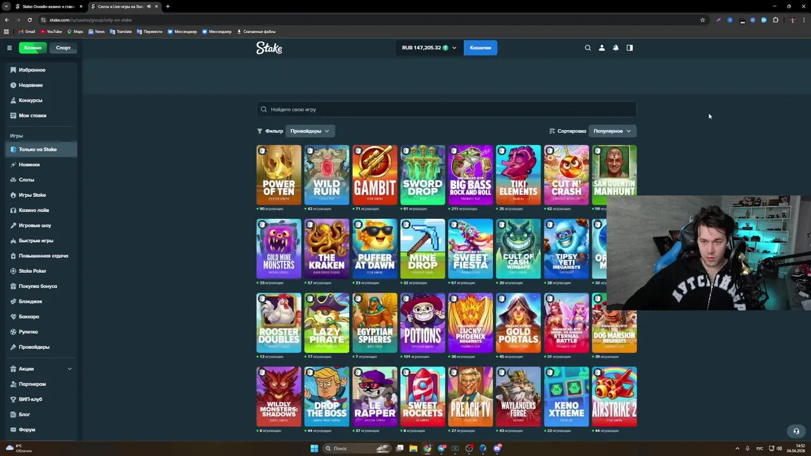Open the user profile icon
Viewport: 811px width, 456px height.
click(x=602, y=47)
